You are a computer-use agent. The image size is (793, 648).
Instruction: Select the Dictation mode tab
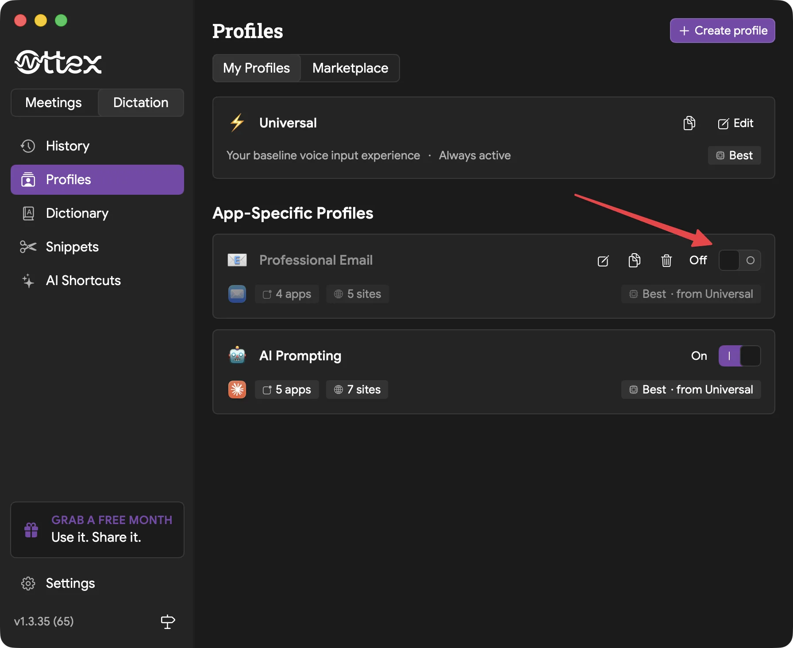pos(141,103)
